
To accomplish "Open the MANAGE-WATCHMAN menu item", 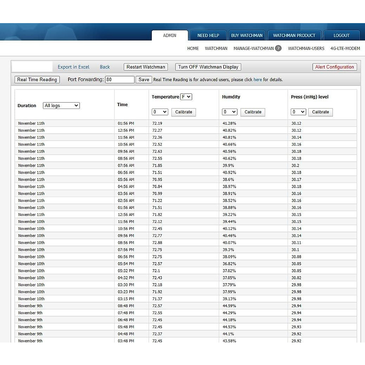I will [253, 48].
